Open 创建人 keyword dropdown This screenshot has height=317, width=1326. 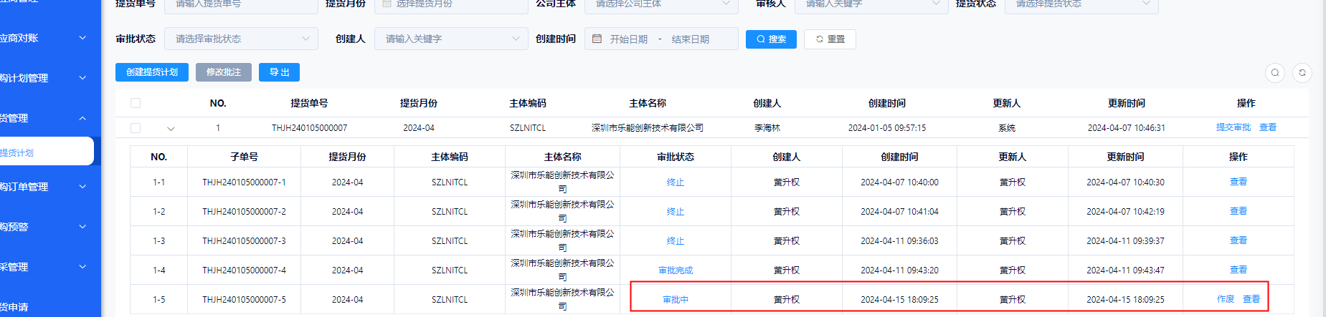pyautogui.click(x=451, y=39)
